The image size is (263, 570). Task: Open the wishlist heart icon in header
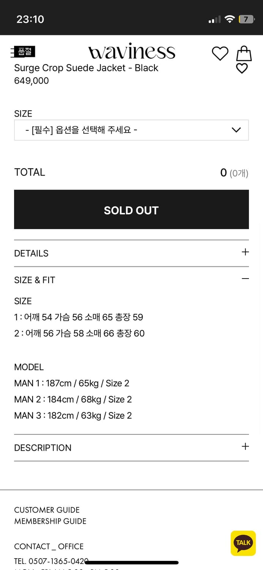click(220, 53)
